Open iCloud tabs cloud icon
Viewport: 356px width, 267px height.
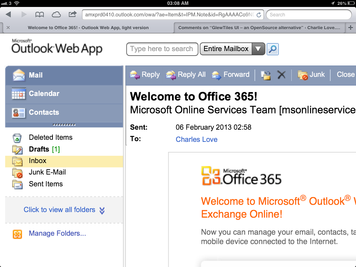[x=56, y=15]
